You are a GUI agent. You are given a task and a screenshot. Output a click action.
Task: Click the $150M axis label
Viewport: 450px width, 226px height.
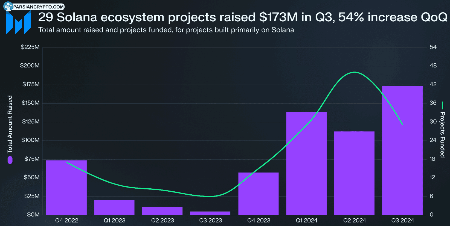click(x=31, y=103)
